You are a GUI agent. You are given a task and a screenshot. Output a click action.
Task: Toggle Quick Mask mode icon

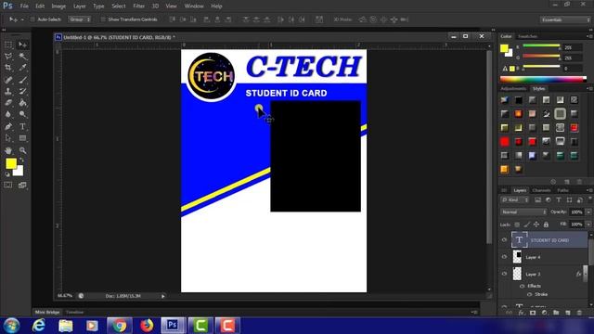[x=8, y=186]
